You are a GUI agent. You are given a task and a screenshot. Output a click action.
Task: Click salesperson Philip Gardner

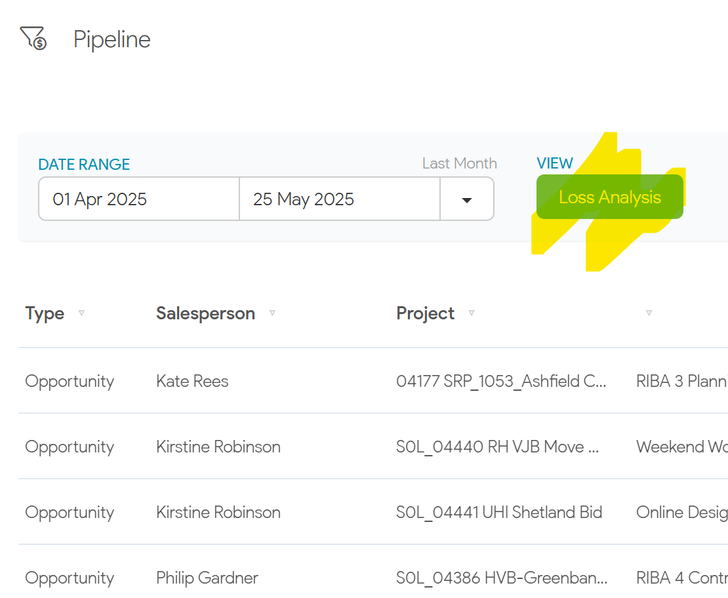tap(207, 578)
